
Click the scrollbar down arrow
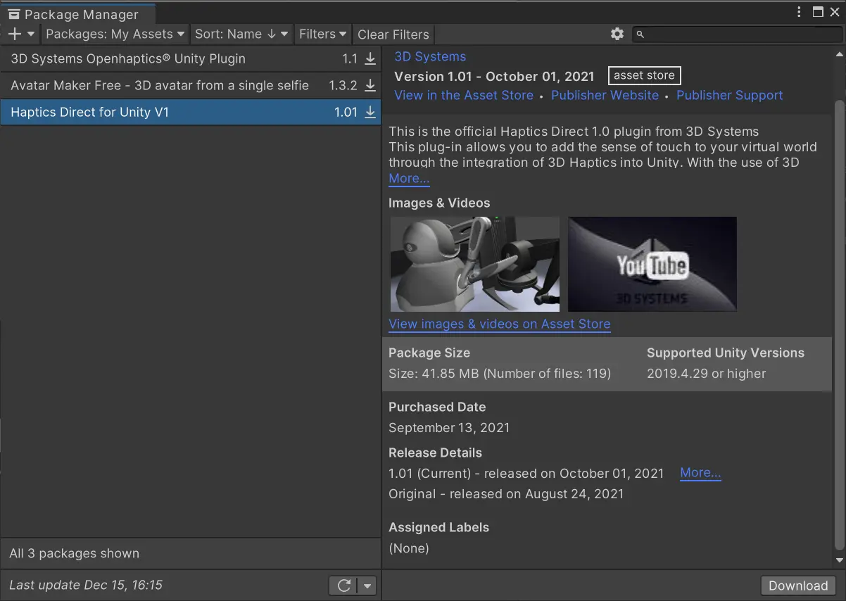click(838, 561)
